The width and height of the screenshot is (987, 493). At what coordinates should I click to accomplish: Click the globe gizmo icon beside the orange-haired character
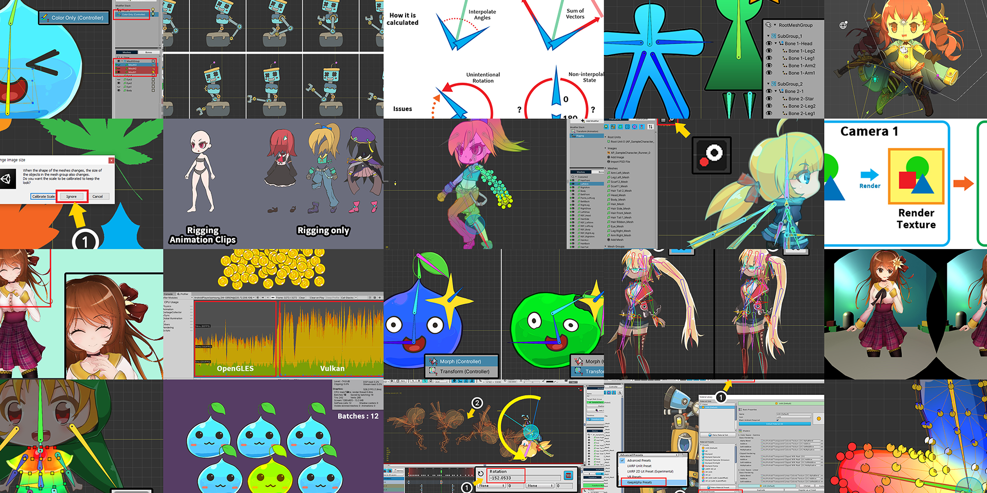coord(843,25)
